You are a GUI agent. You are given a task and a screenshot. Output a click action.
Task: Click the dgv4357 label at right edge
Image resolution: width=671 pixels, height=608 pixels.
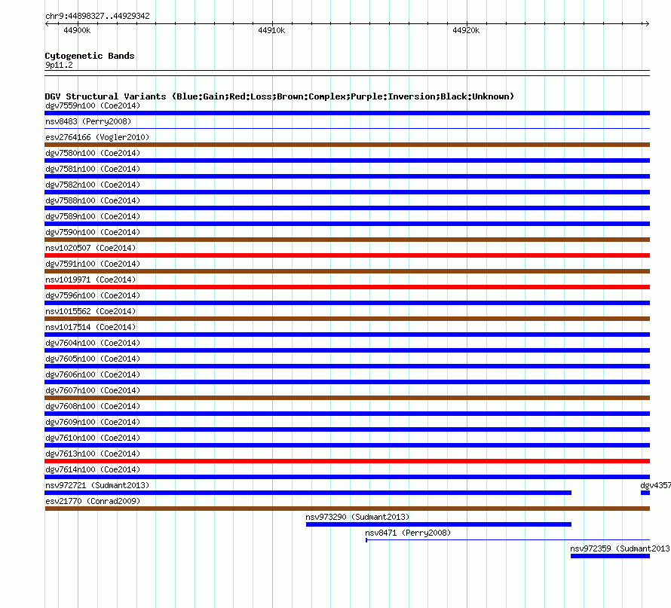656,485
